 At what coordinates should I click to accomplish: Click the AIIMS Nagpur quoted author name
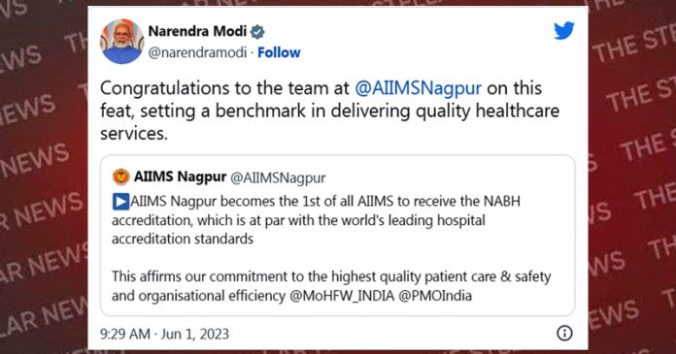tap(180, 177)
